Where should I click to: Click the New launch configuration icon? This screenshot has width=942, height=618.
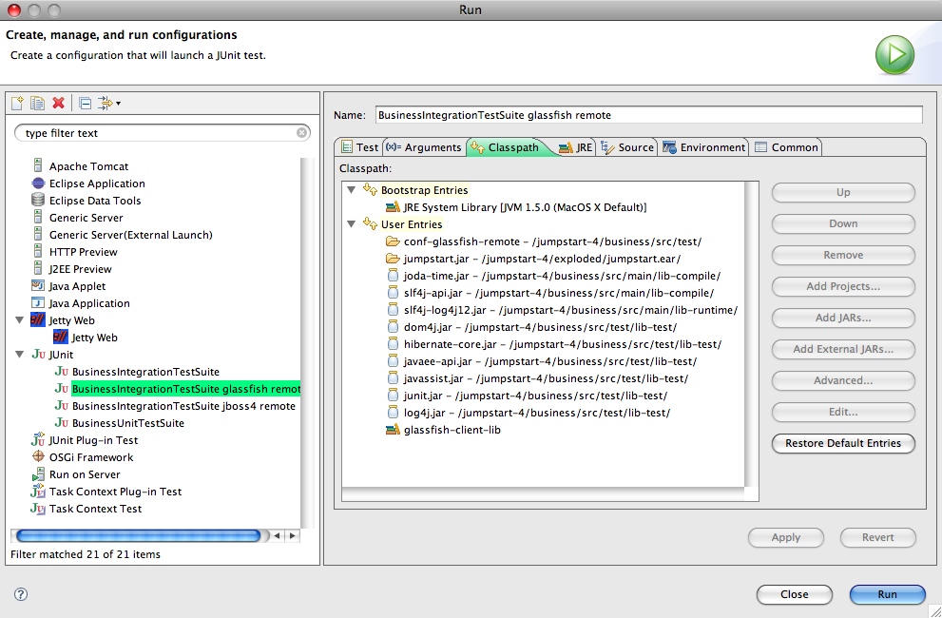tap(17, 104)
